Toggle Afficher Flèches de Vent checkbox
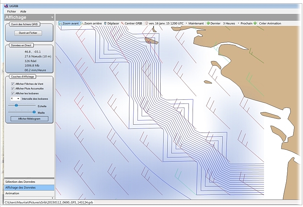 [13, 84]
